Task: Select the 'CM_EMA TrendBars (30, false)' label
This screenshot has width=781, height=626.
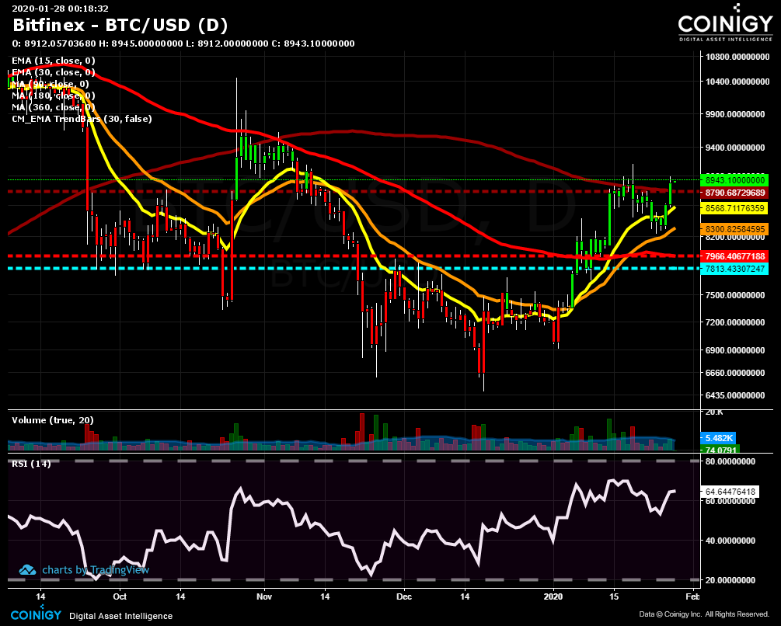Action: pos(82,119)
